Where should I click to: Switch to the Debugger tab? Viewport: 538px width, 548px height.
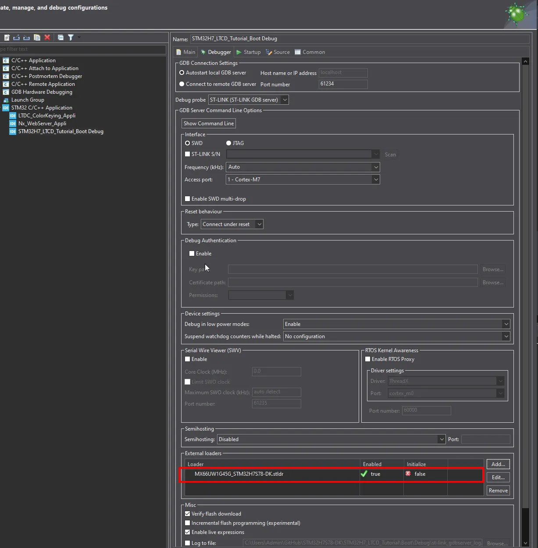[216, 52]
